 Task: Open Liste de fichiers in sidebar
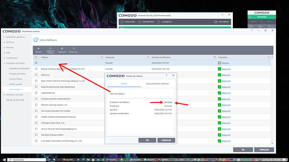tap(15, 79)
